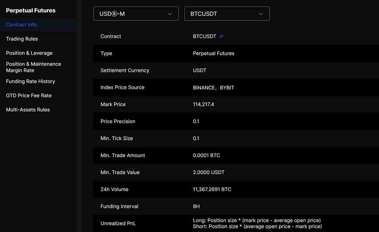Open Position & Maintenance Margin Rate

(33, 67)
